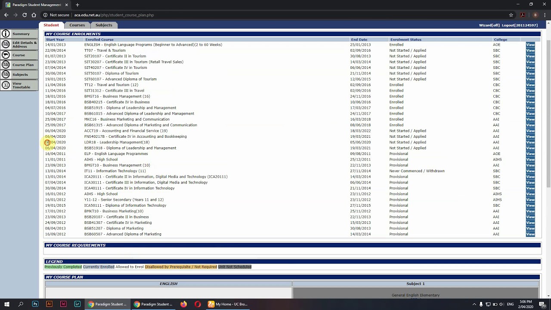The width and height of the screenshot is (551, 310).
Task: Open the Course Plan sidebar icon
Action: pyautogui.click(x=6, y=65)
